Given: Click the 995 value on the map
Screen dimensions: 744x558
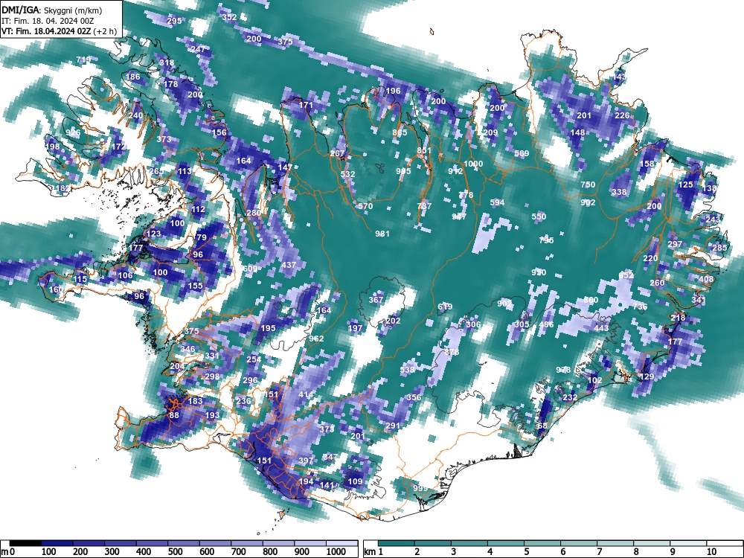Looking at the screenshot, I should click(404, 171).
